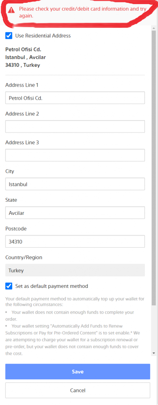Click the red warning triangle icon

click(x=11, y=10)
